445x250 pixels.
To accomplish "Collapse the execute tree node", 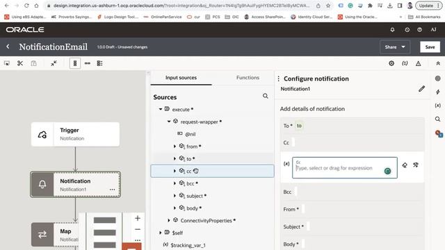I will [161, 109].
